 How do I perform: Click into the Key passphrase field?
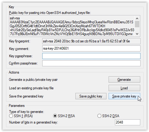91,56
